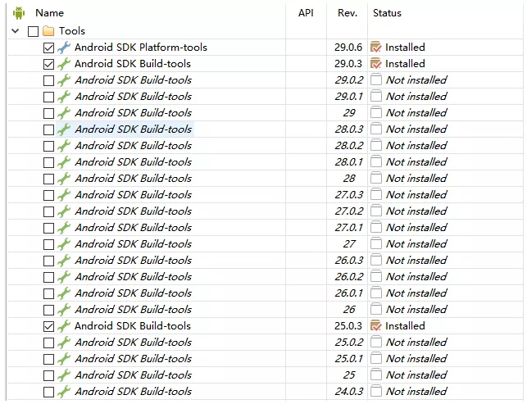527x404 pixels.
Task: Check Build-tools 29.0.1 checkbox
Action: [x=48, y=97]
